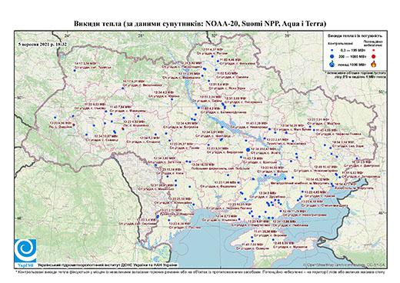Click the date stamp 5 вересня 2021

[42, 44]
